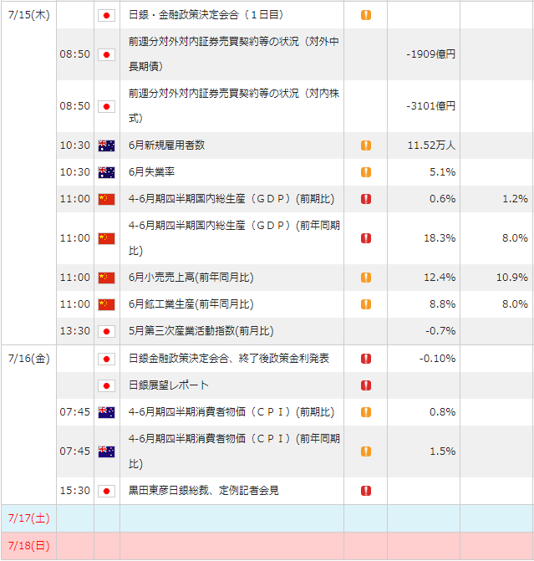
Task: Click the orange importance icon for 6月新規雇用者数
Action: 366,145
